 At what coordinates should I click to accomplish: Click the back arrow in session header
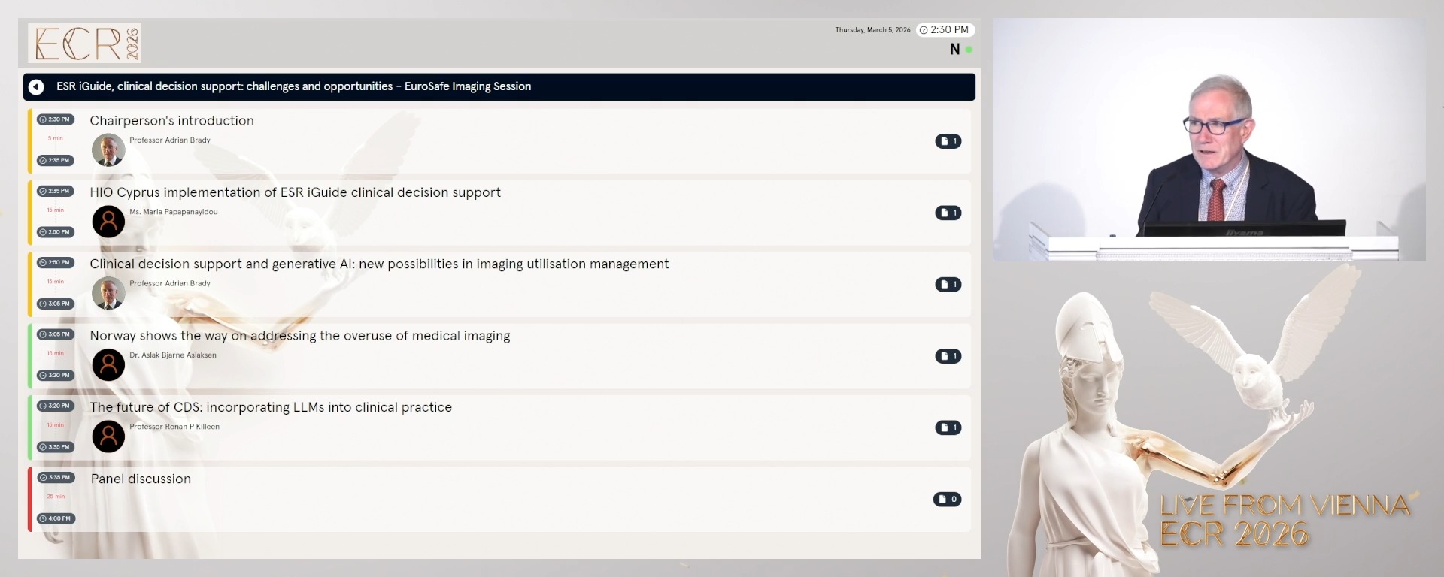(x=36, y=87)
